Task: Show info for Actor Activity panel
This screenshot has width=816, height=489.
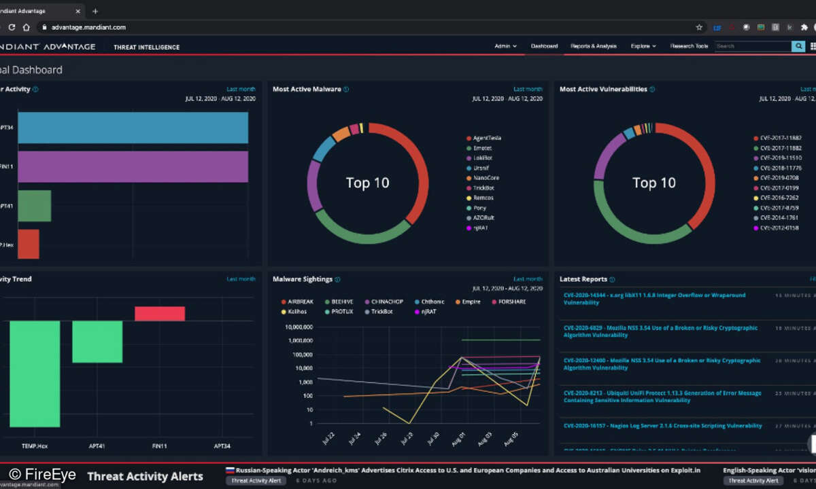Action: [x=35, y=89]
